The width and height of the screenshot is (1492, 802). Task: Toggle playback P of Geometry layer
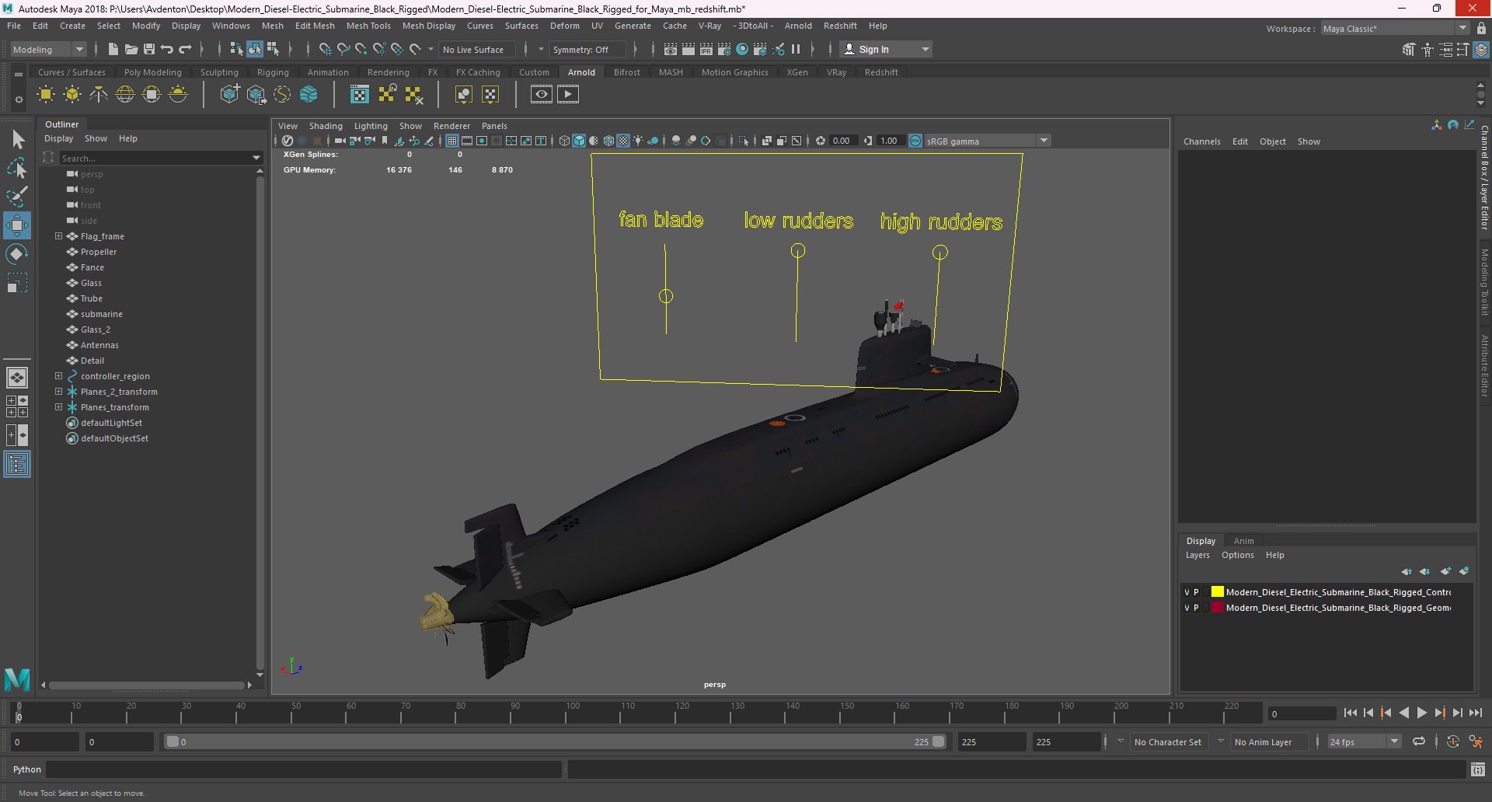pos(1196,608)
